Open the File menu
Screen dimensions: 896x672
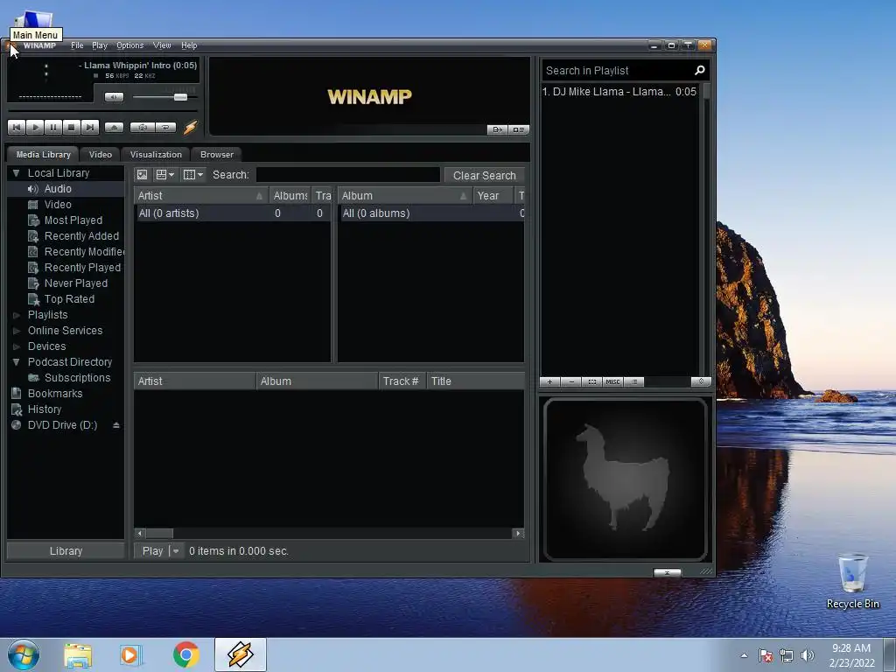(77, 45)
